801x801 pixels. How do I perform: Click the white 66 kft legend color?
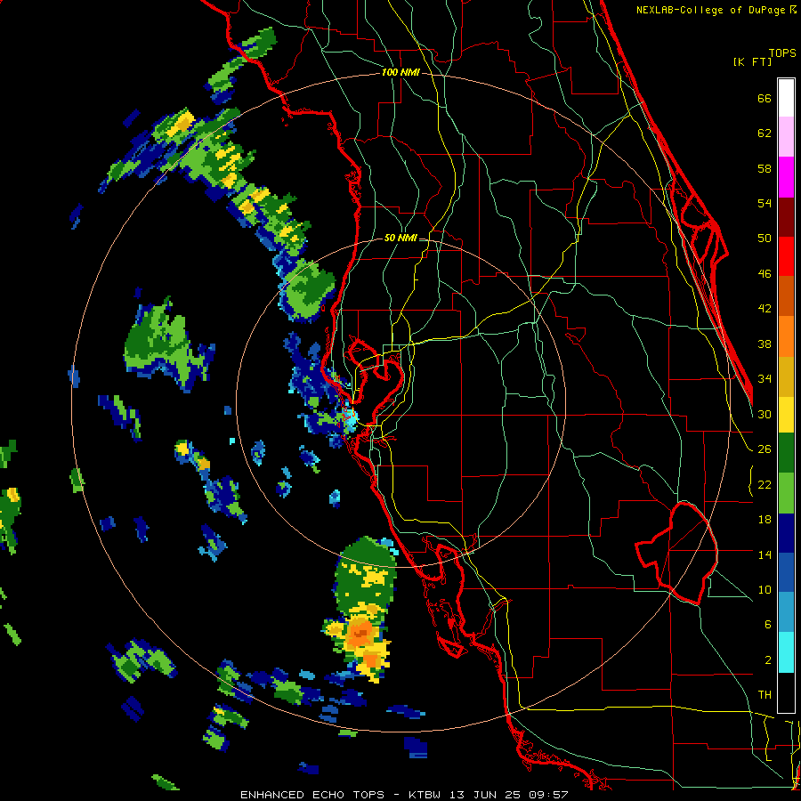tap(786, 98)
